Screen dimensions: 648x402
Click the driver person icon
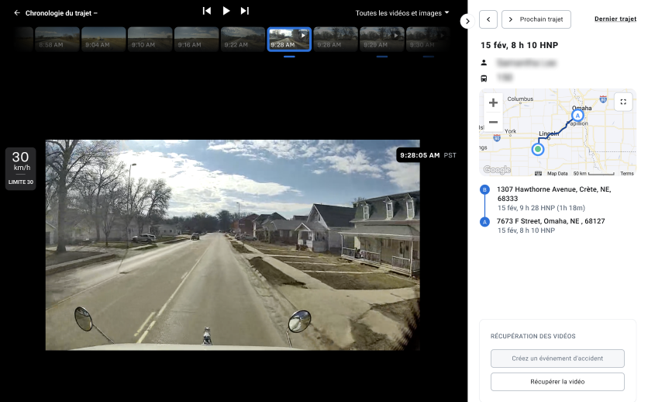(484, 63)
